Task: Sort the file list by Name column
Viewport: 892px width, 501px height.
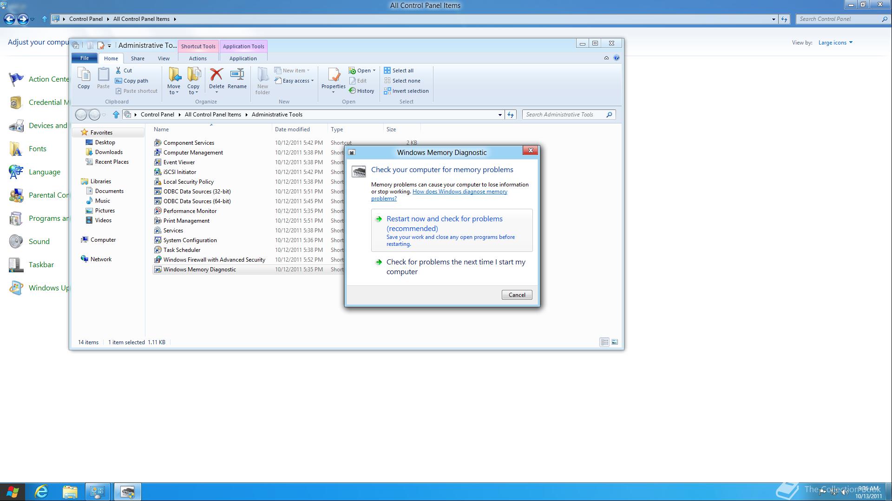Action: pyautogui.click(x=211, y=129)
